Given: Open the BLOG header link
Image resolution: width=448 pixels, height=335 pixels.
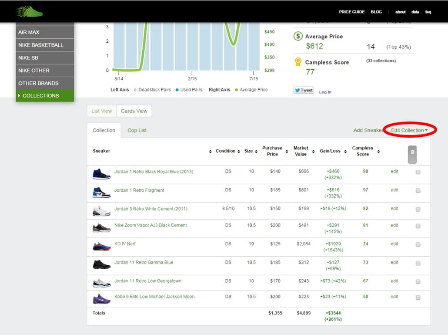Looking at the screenshot, I should (x=376, y=12).
